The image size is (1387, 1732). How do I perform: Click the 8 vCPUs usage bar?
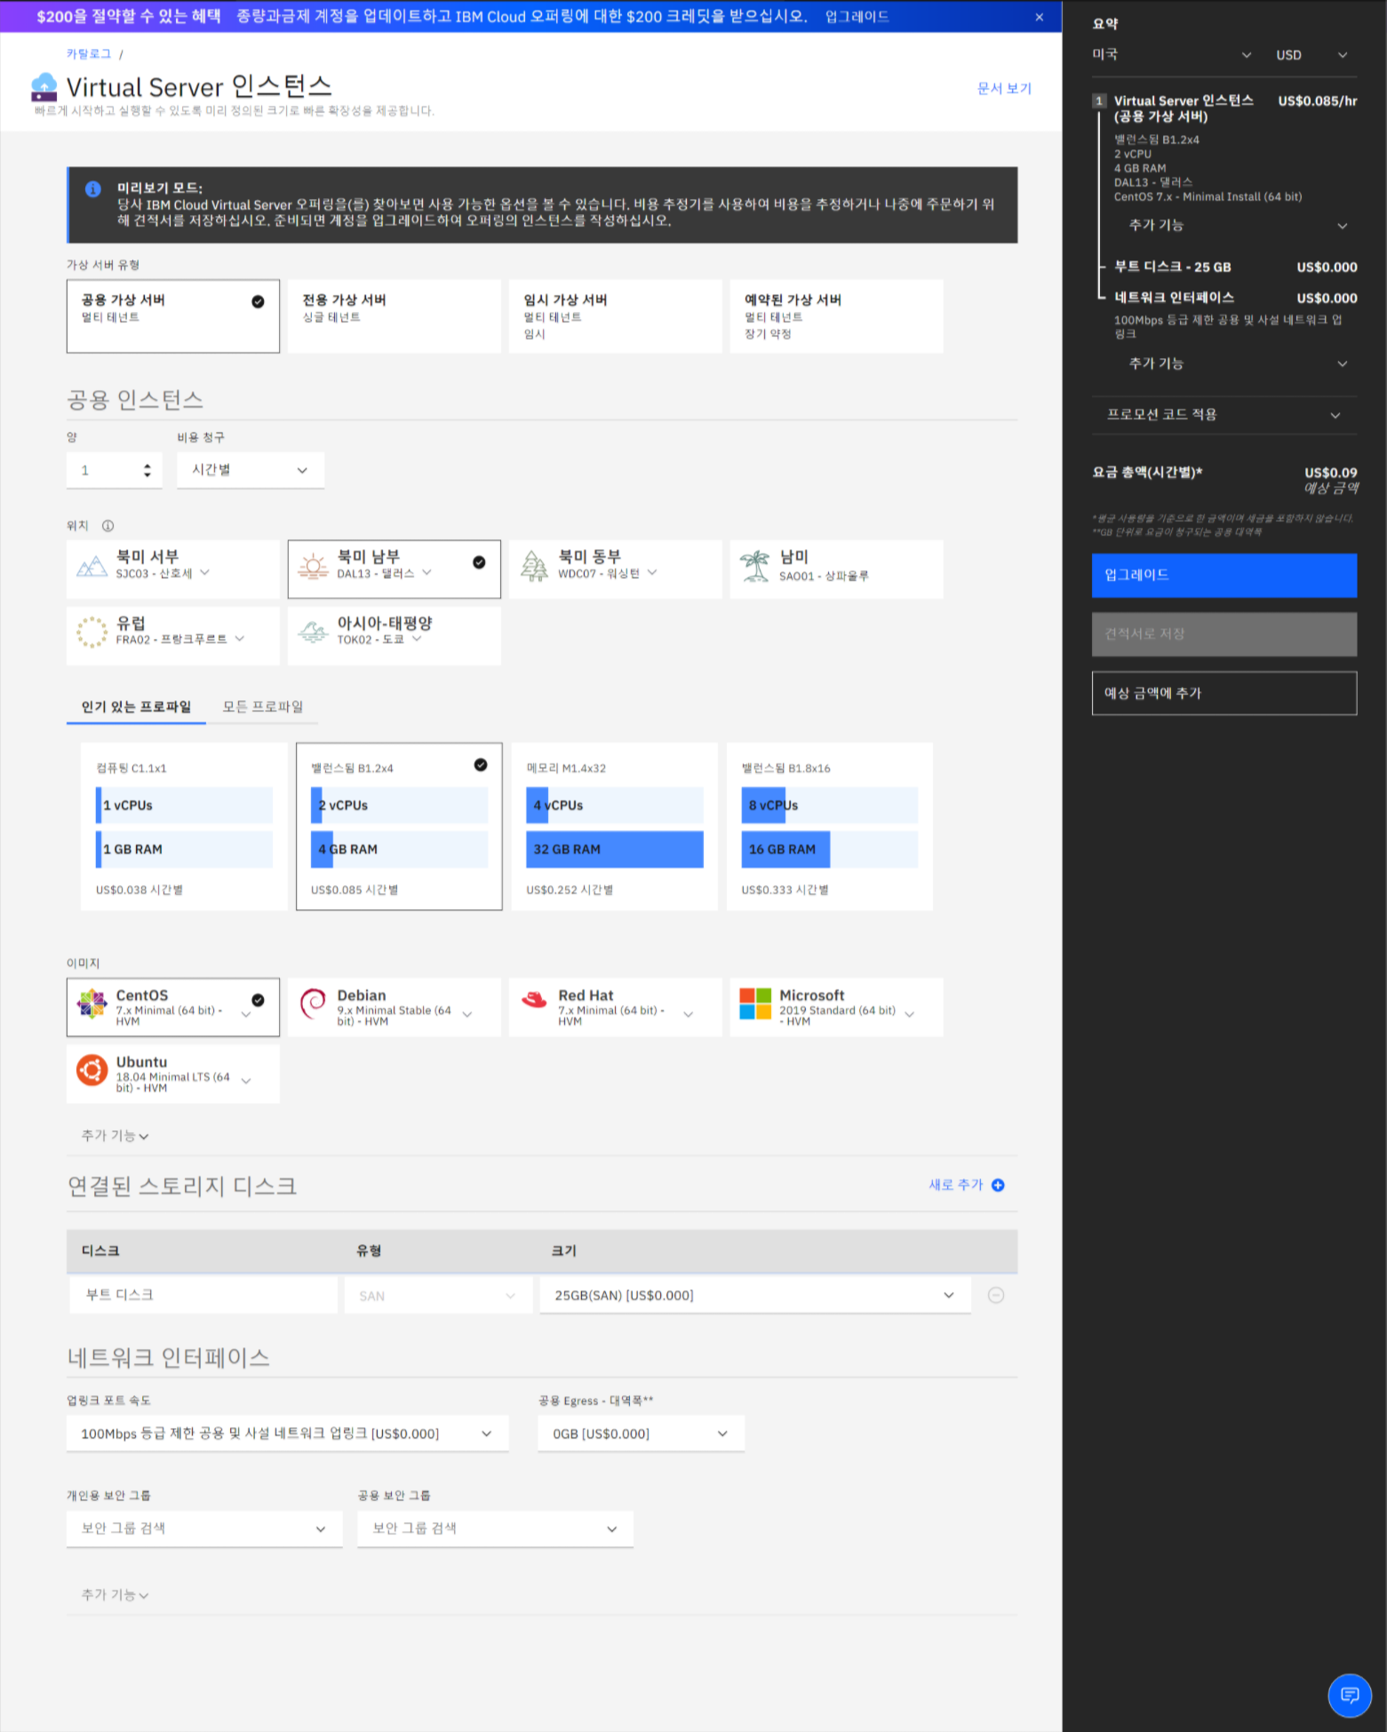[830, 806]
